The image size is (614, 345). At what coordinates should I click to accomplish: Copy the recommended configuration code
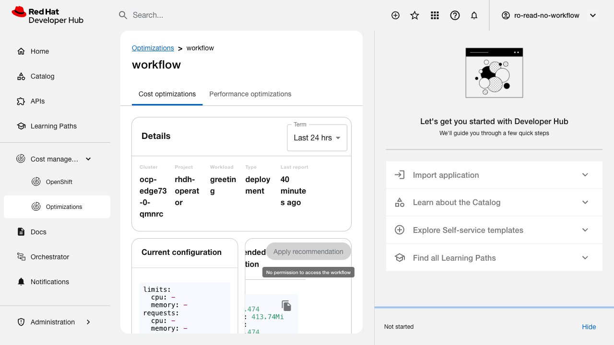pyautogui.click(x=286, y=306)
